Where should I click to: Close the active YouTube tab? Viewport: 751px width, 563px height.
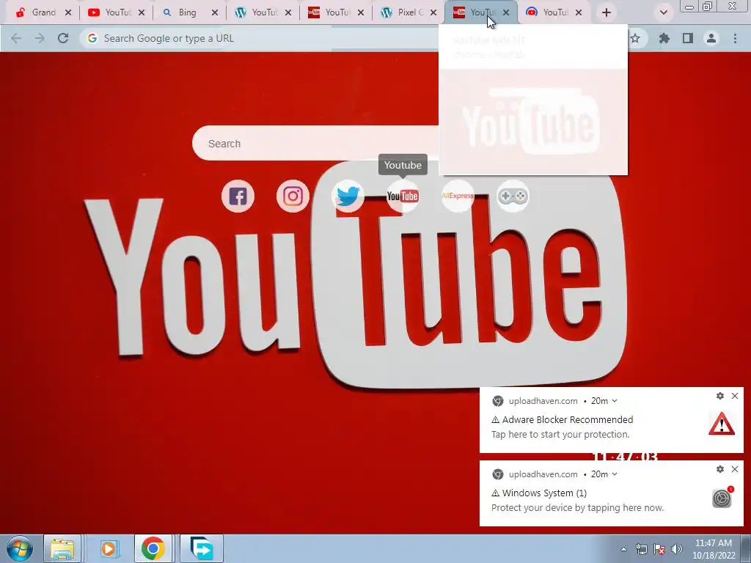[506, 12]
